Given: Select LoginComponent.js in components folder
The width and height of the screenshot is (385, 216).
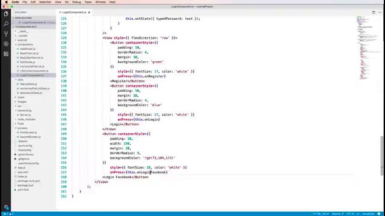Looking at the screenshot, I should tap(32, 76).
